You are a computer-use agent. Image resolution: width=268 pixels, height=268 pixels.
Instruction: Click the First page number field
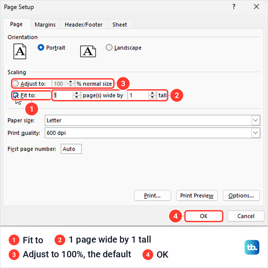click(x=71, y=149)
